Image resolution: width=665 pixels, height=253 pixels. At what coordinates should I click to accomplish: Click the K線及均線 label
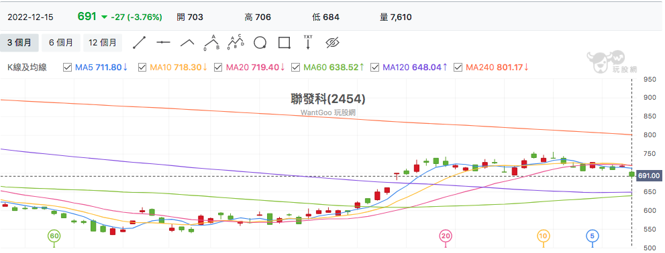(27, 68)
